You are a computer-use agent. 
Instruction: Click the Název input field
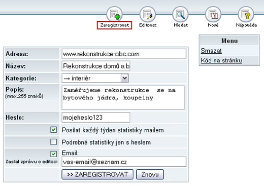96,66
